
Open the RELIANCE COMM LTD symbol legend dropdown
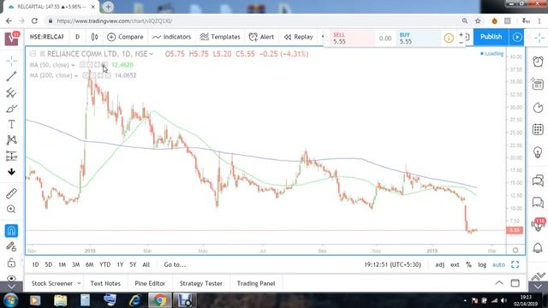[x=151, y=54]
